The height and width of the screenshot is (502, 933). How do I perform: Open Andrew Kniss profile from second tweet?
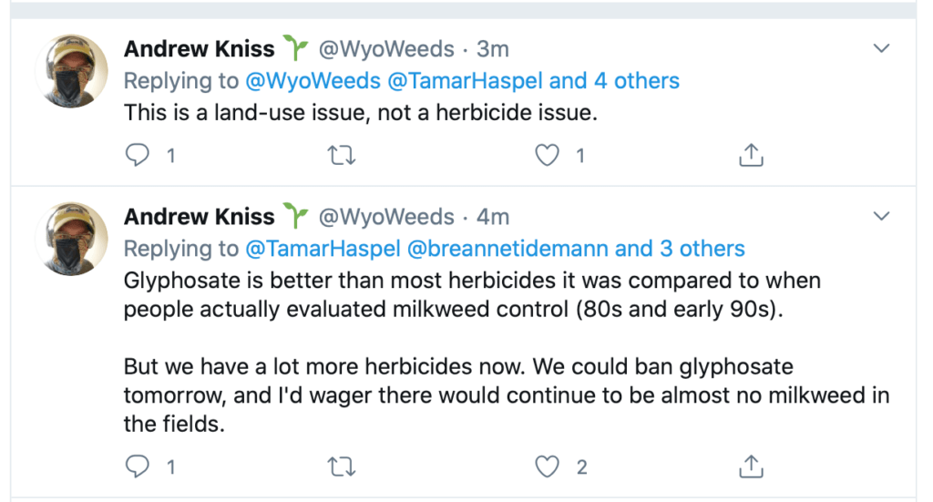tap(199, 217)
